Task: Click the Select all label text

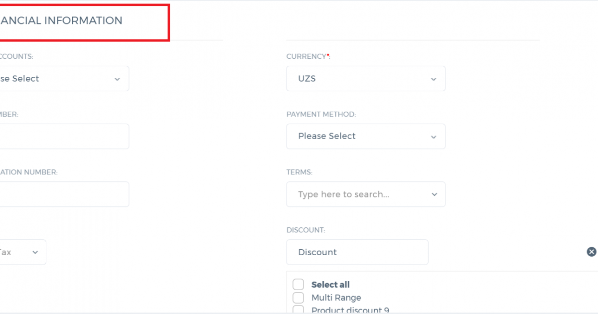Action: 330,285
